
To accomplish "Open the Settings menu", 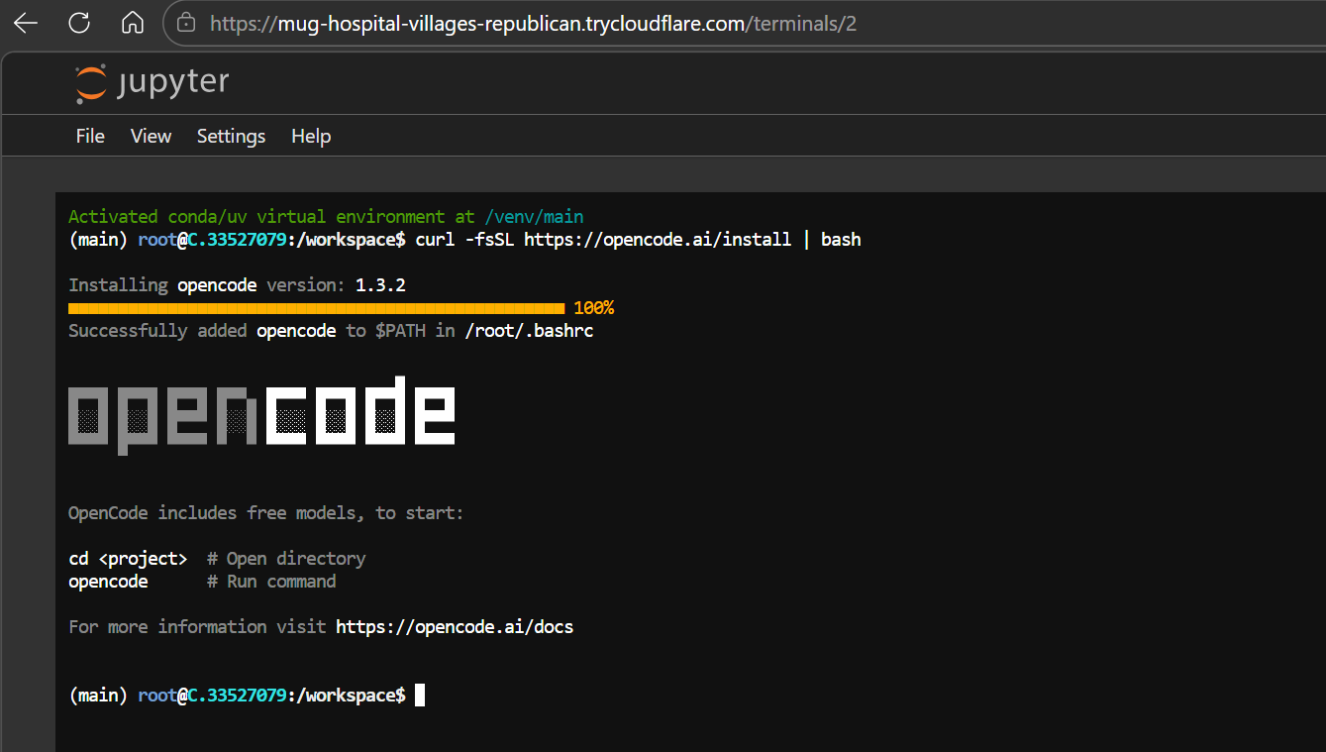I will tap(231, 136).
